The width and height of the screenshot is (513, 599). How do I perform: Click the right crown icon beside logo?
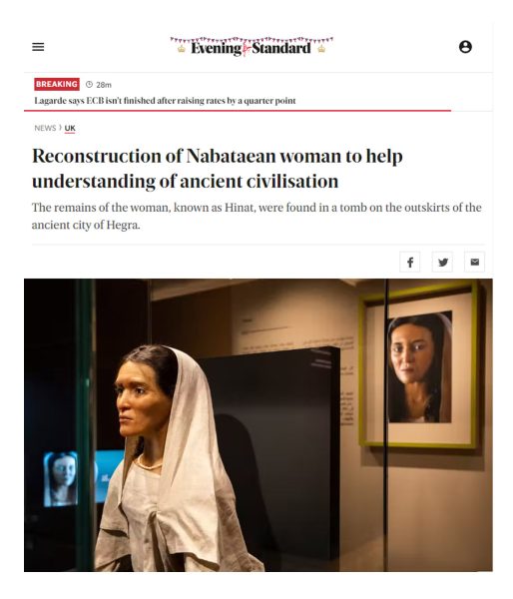(321, 49)
